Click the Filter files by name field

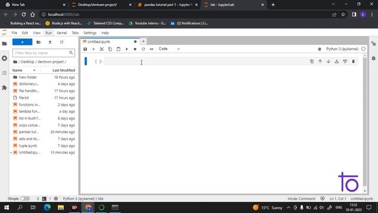pyautogui.click(x=44, y=53)
